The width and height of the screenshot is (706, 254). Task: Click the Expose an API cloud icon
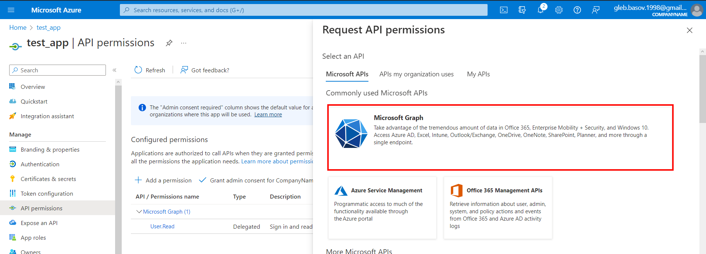click(x=13, y=222)
